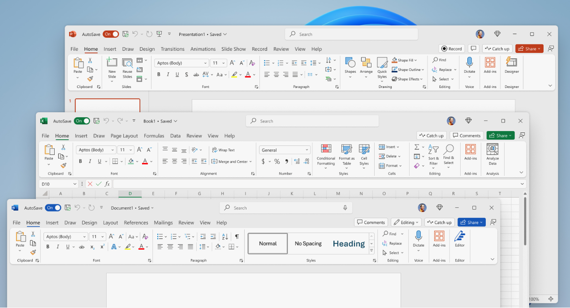
Task: Open Aptos (Body) font dropdown in Word
Action: coord(85,237)
